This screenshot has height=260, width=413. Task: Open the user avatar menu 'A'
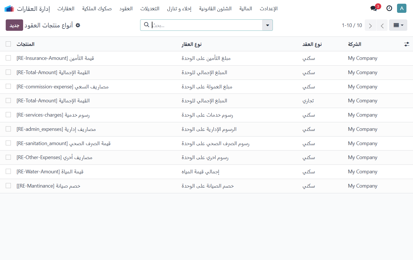402,8
